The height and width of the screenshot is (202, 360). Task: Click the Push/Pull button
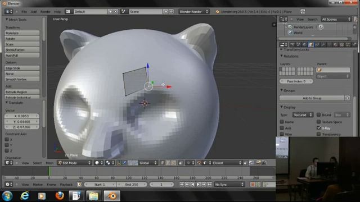(x=22, y=56)
